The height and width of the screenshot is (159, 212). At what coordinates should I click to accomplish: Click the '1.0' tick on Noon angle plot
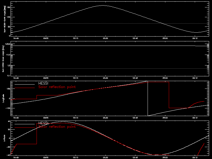[8, 65]
